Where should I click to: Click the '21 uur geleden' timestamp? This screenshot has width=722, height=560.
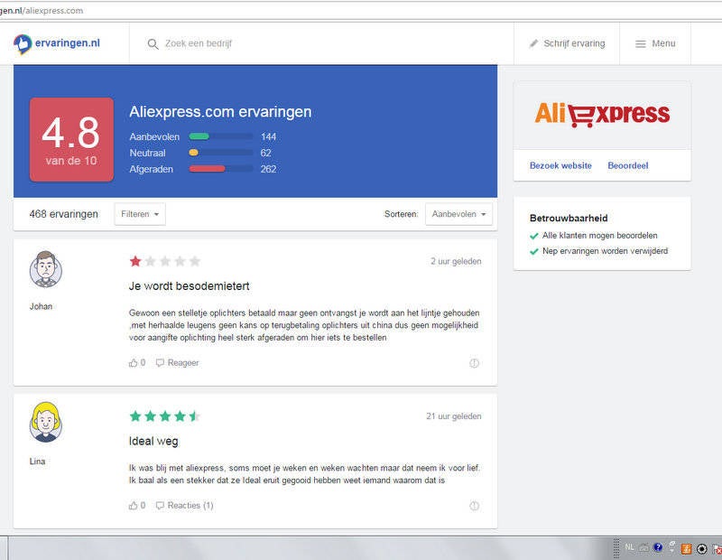[454, 416]
